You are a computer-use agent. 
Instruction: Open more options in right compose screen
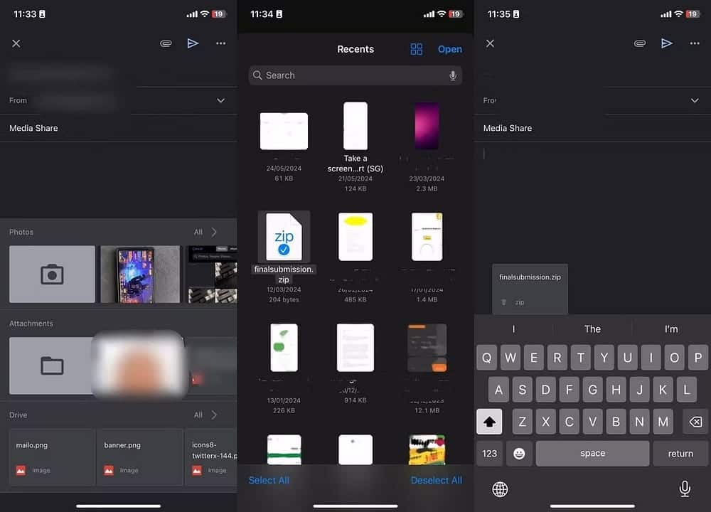(x=695, y=43)
